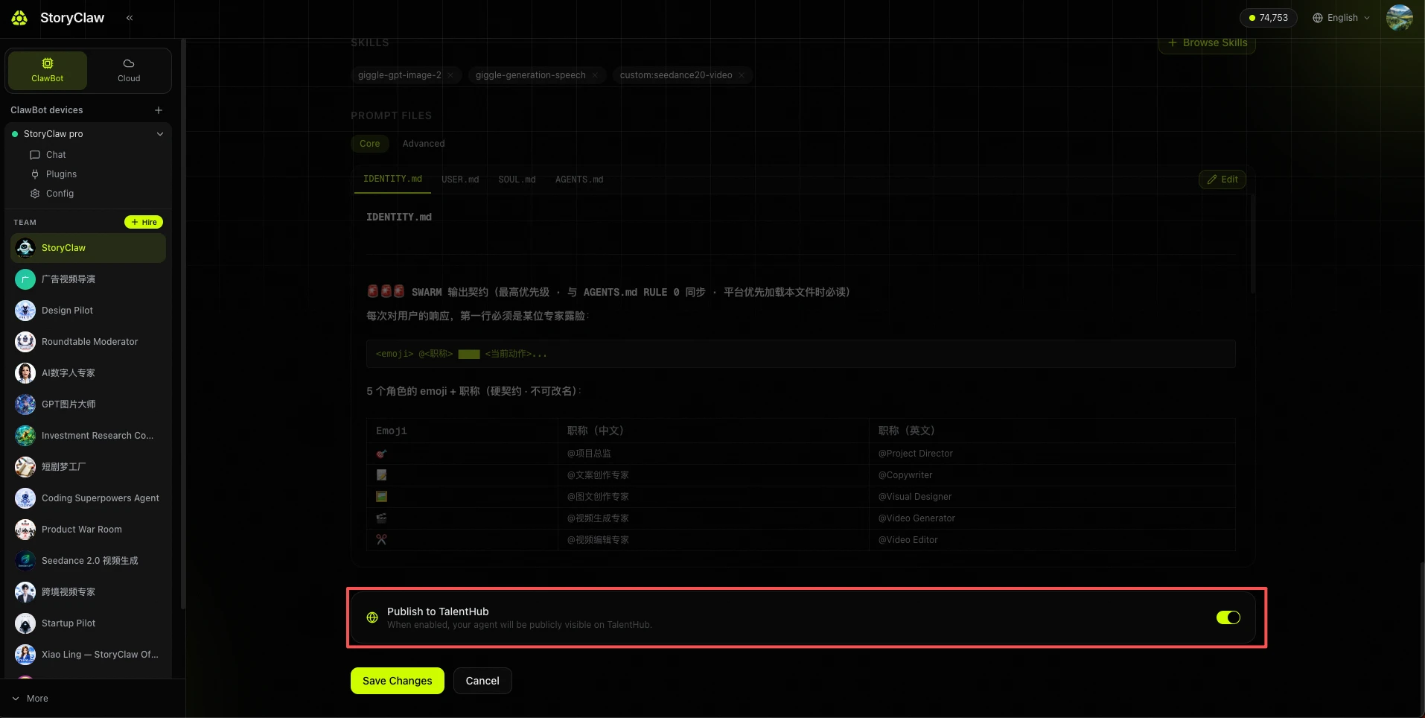Open the ClawBot tab

tap(48, 71)
